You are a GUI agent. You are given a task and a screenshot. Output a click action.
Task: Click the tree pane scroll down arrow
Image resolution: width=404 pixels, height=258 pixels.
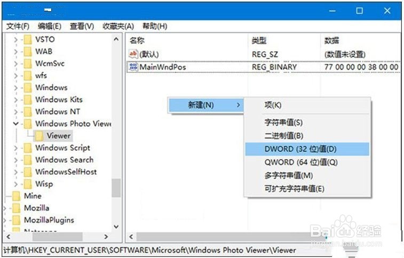pos(116,227)
